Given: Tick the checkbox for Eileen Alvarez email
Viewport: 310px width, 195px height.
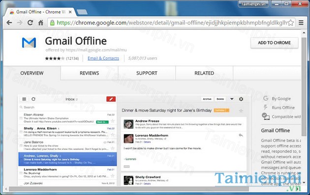Looking at the screenshot, I should [21, 118].
